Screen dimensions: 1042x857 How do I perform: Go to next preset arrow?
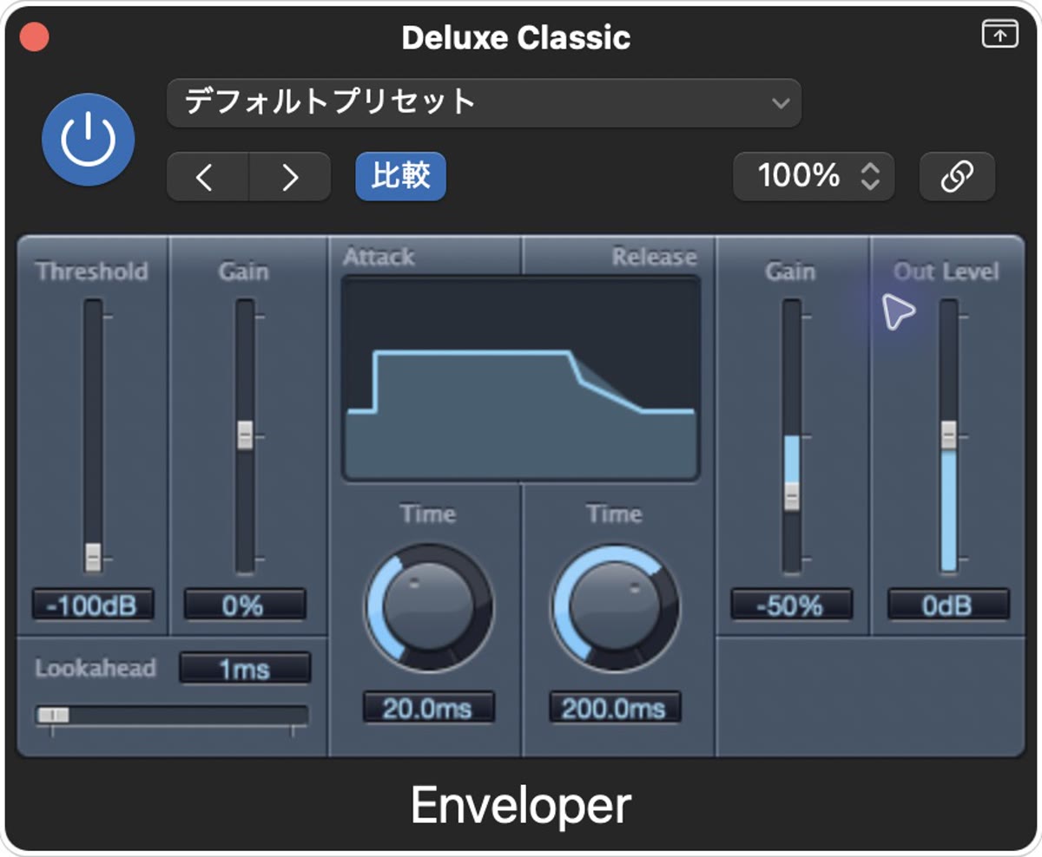[290, 177]
